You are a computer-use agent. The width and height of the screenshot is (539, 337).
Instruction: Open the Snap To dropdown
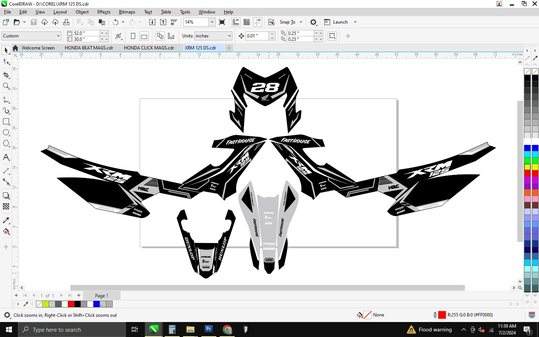point(301,22)
